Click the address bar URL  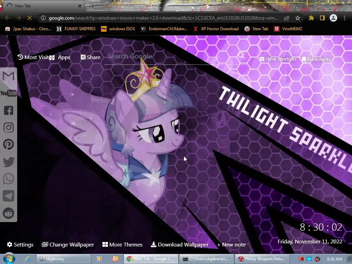coord(163,18)
